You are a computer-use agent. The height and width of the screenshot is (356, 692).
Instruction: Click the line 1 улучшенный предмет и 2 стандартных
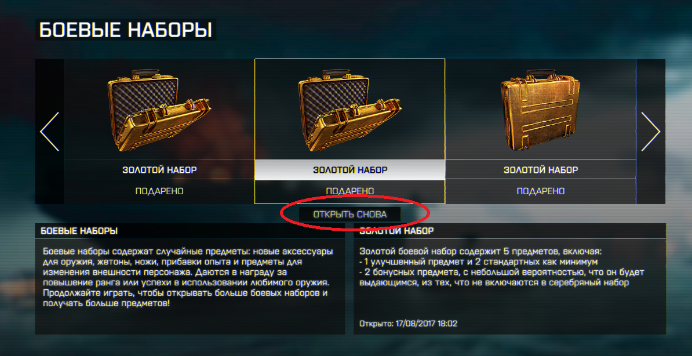point(479,262)
